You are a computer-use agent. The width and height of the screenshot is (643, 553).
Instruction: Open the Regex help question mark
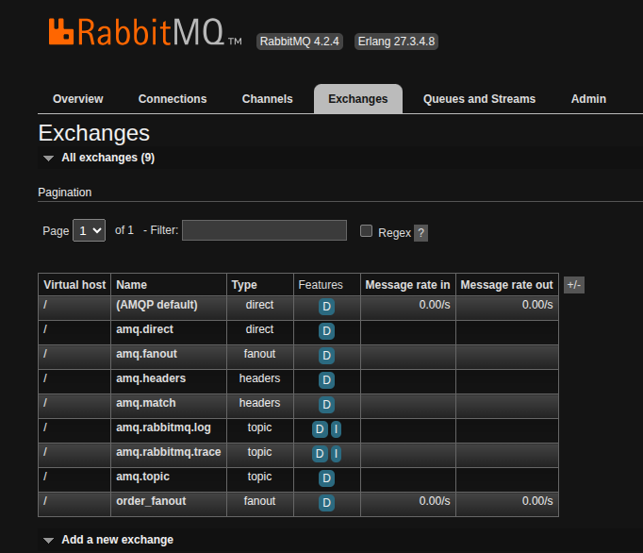420,233
